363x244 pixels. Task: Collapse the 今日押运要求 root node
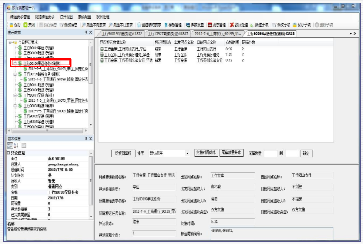pos(10,42)
